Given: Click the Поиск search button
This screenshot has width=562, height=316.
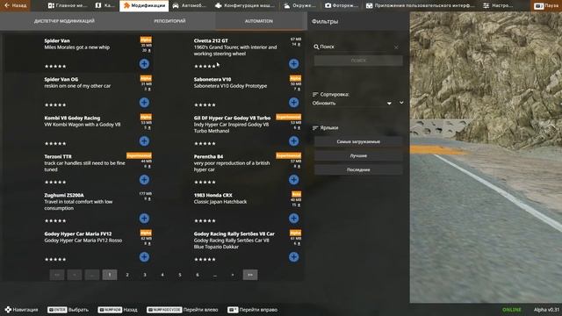Looking at the screenshot, I should tap(358, 61).
